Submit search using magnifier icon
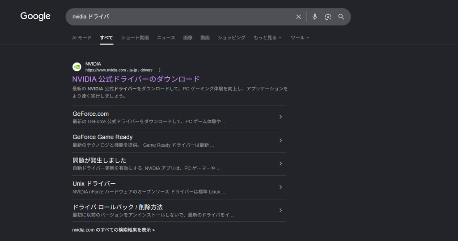 [x=341, y=17]
